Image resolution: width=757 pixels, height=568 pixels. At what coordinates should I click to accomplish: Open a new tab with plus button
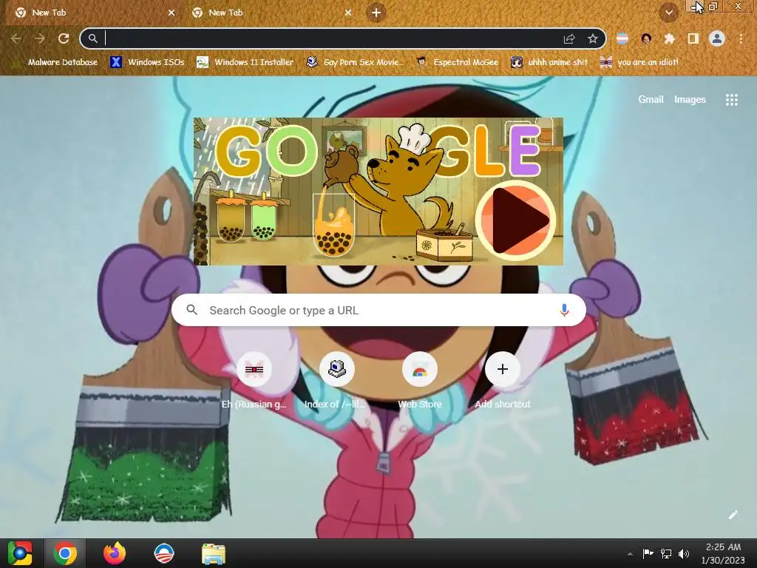point(376,13)
